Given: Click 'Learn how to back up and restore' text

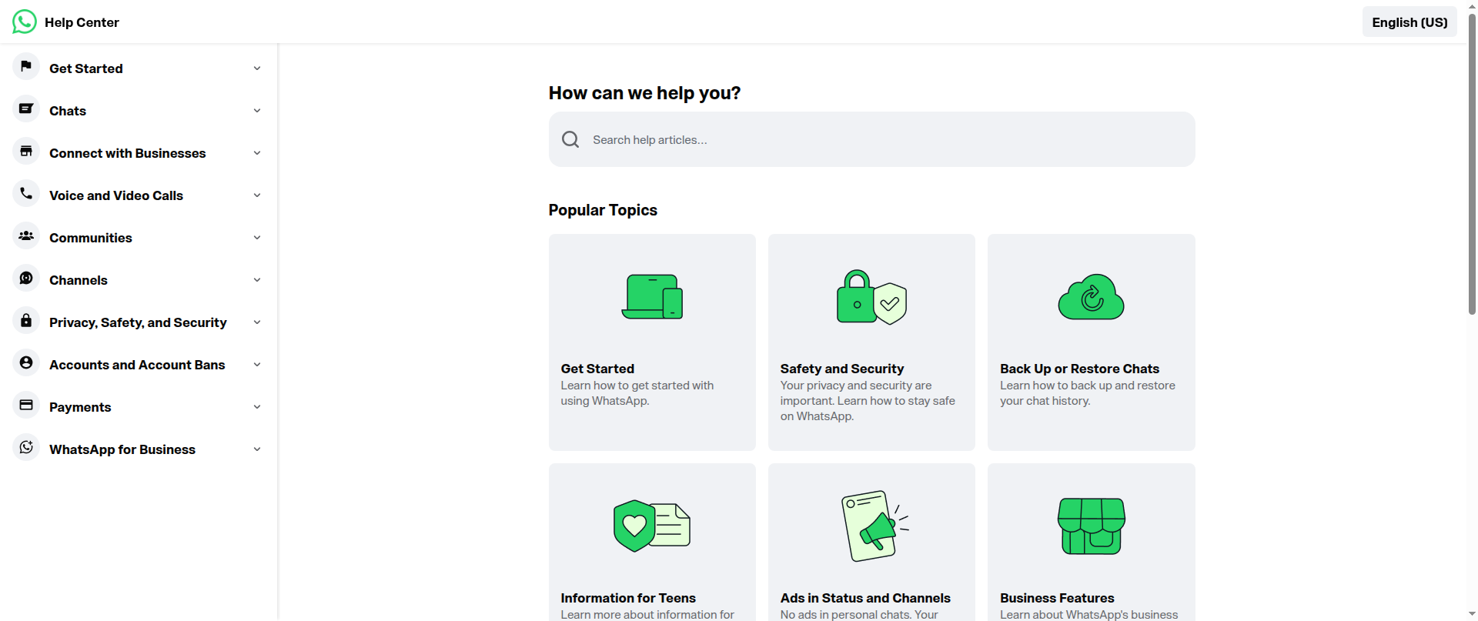Looking at the screenshot, I should pos(1088,386).
